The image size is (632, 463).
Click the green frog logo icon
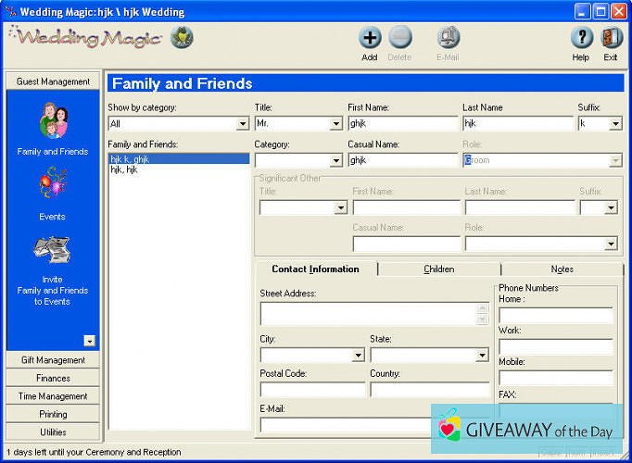pos(184,38)
